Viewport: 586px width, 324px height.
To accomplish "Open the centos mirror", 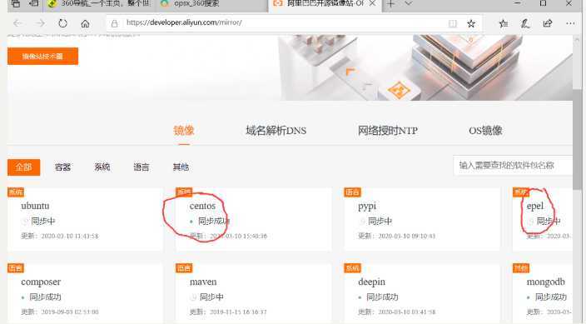I will [x=202, y=206].
